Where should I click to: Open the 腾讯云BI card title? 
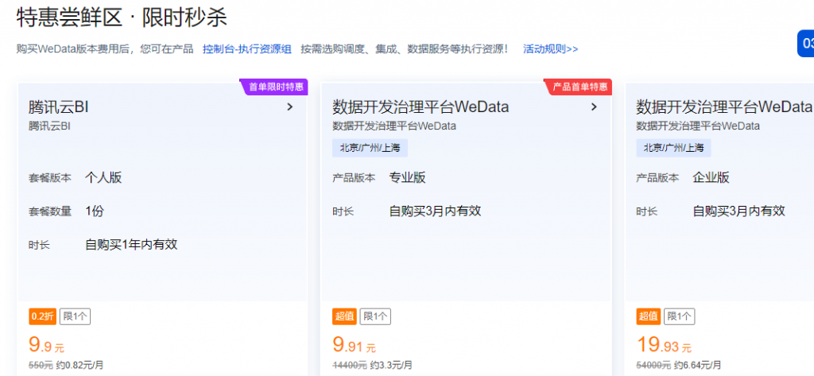(59, 107)
